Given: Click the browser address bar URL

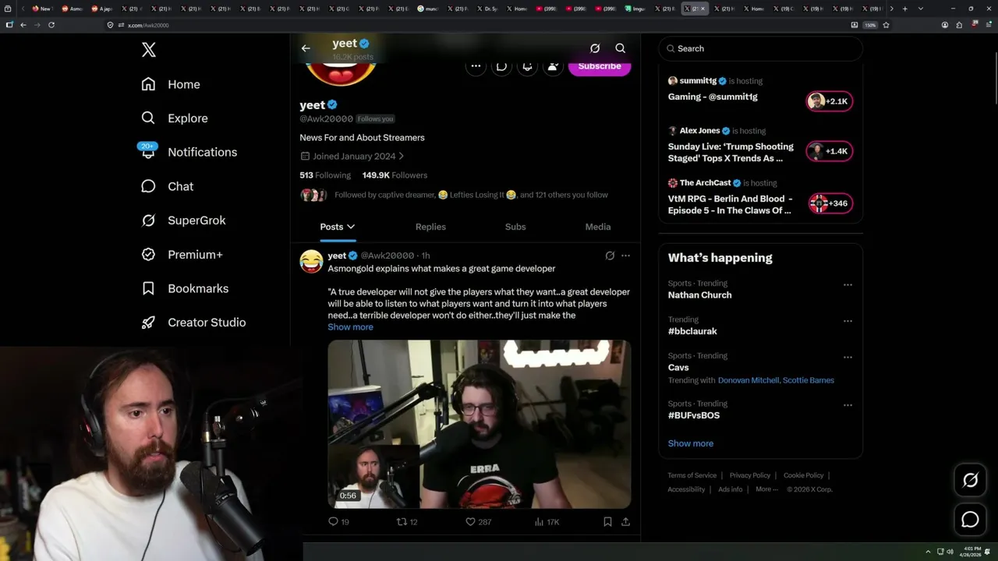Looking at the screenshot, I should 148,25.
